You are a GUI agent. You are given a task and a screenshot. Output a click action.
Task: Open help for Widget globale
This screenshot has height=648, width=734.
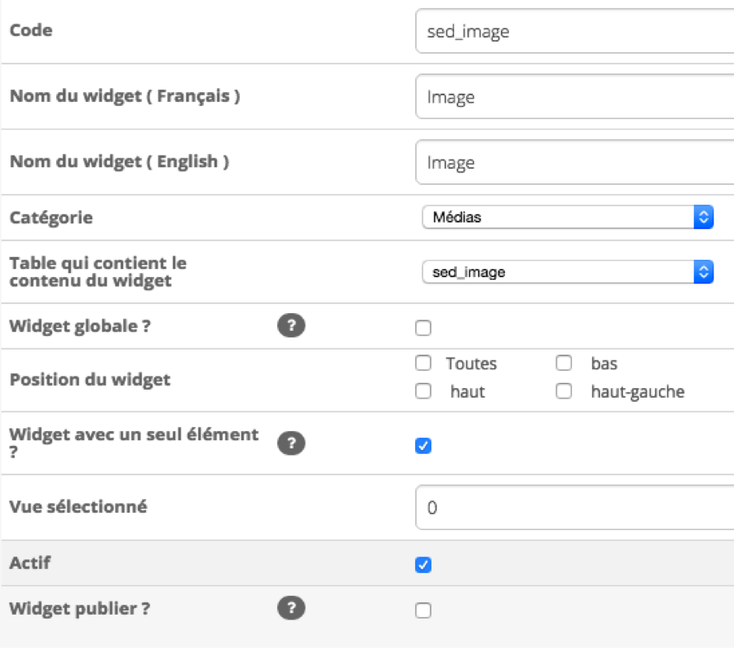pyautogui.click(x=291, y=326)
